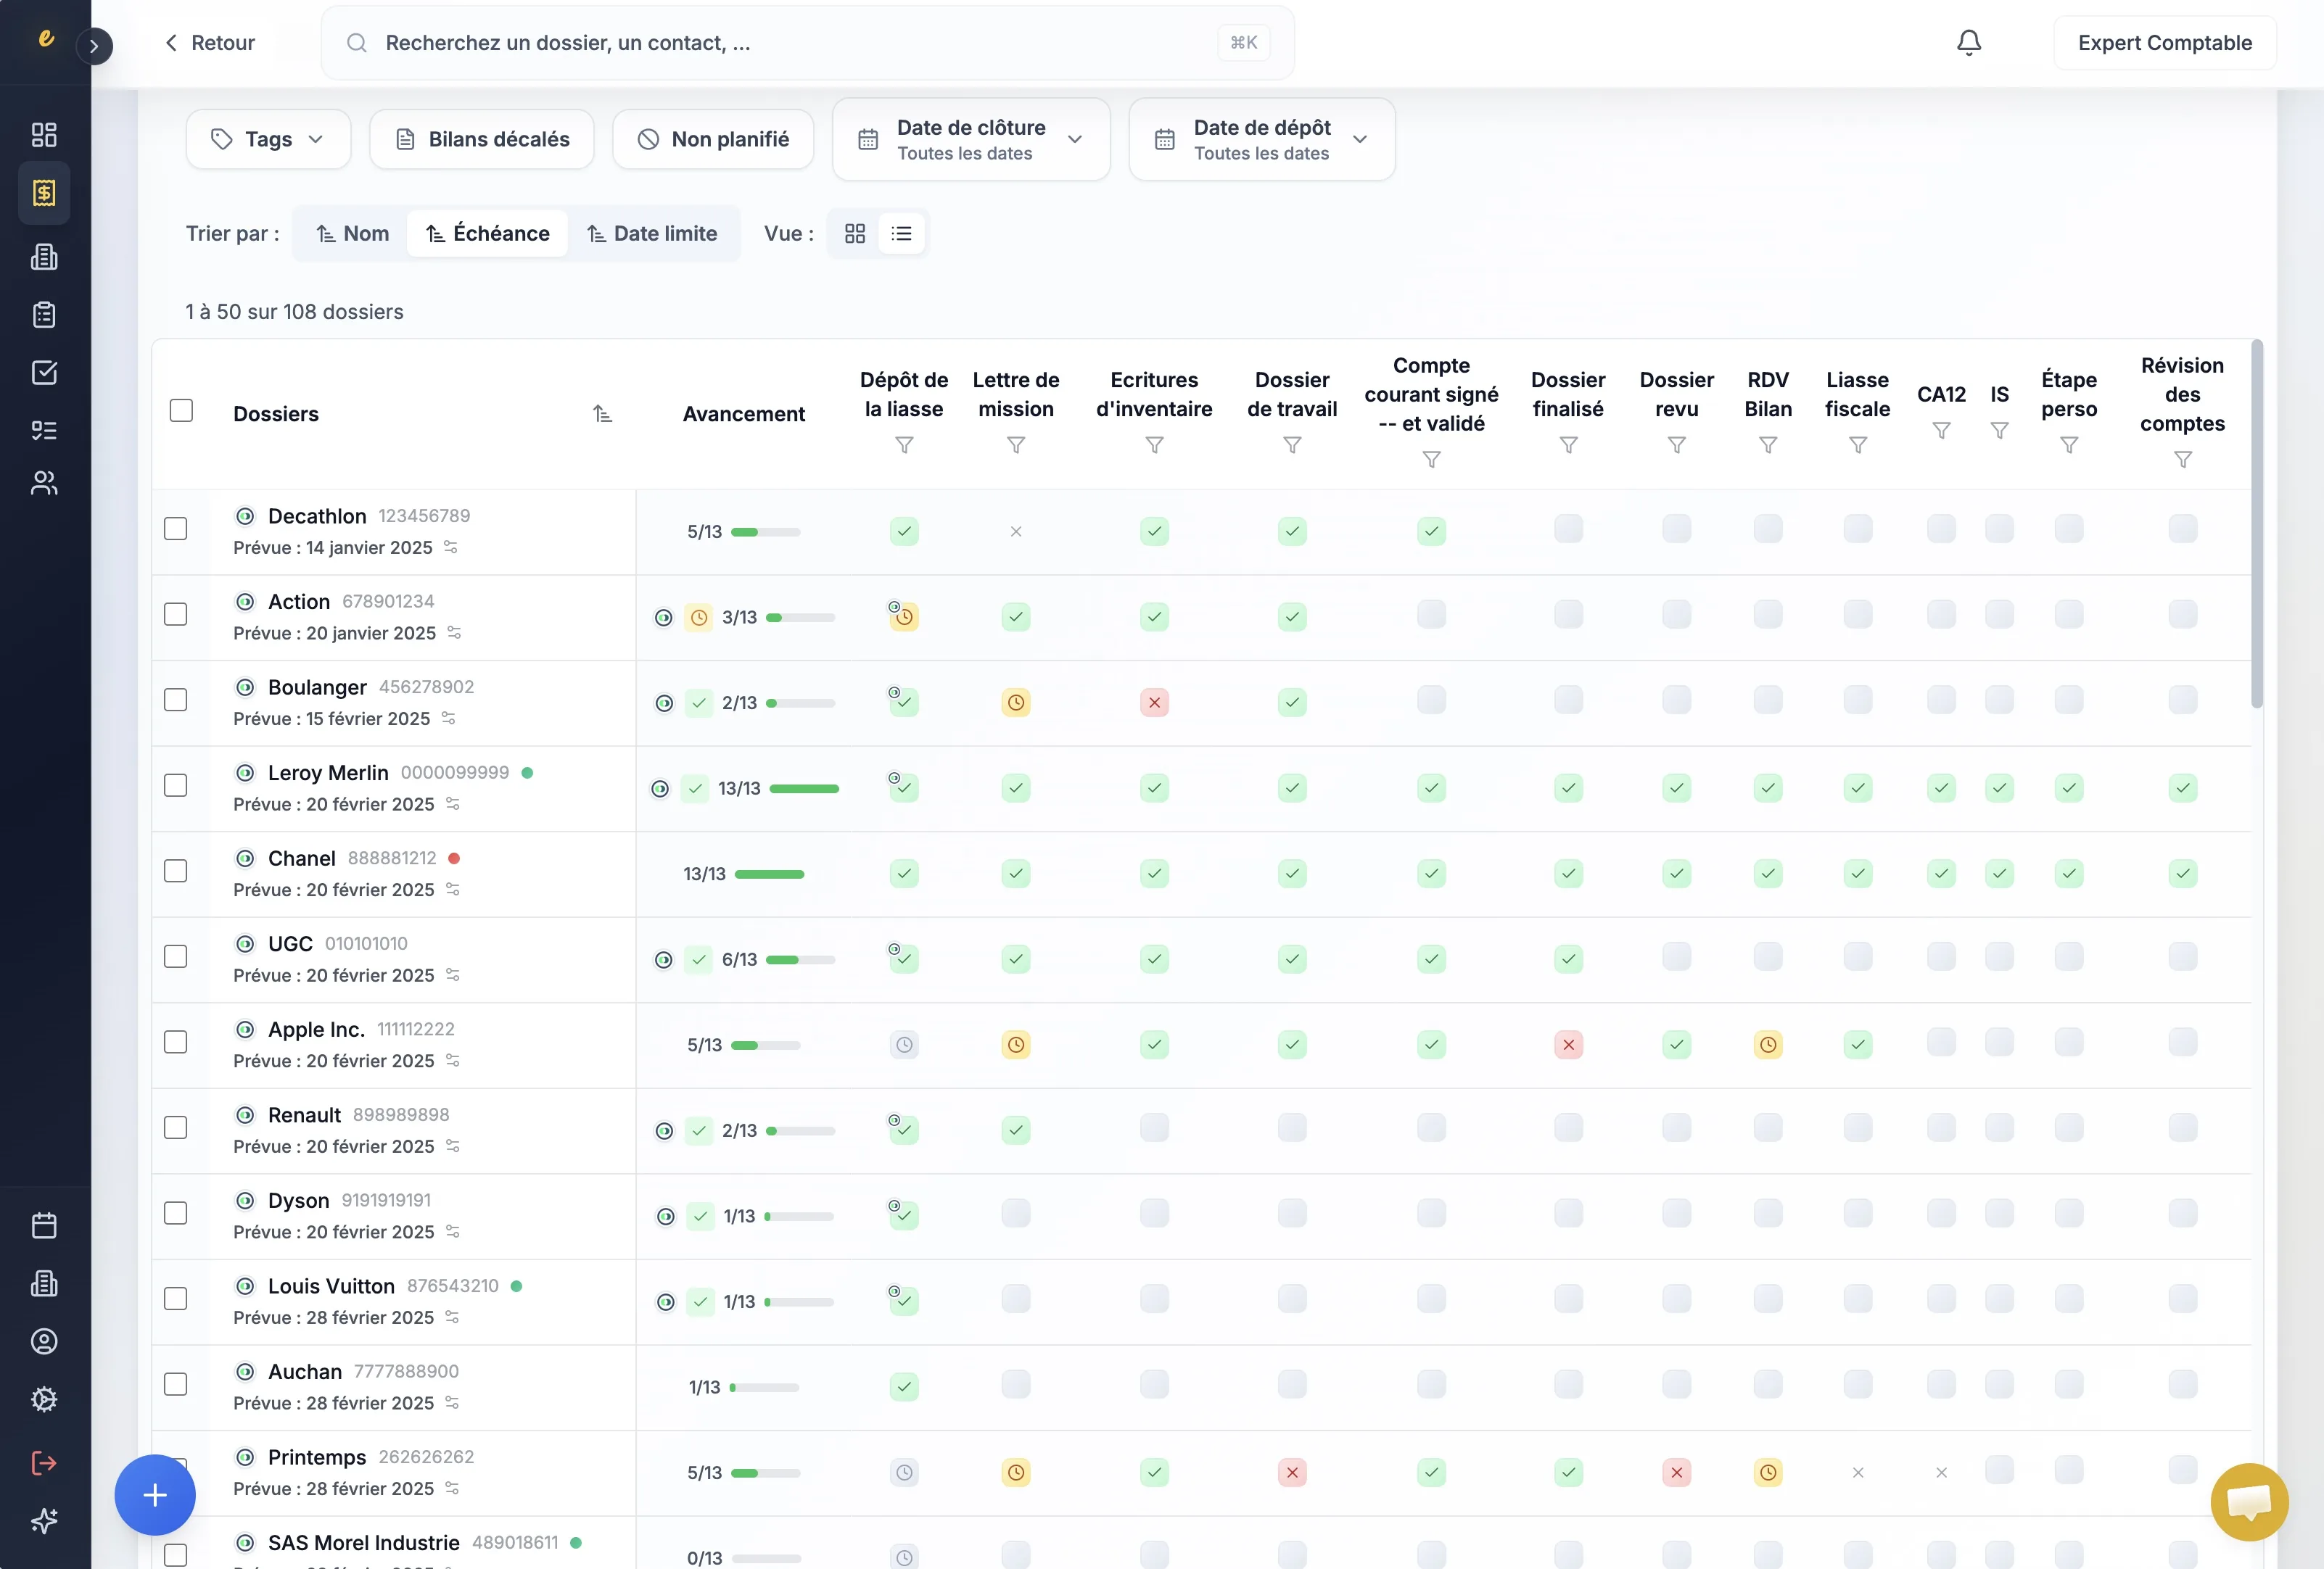This screenshot has height=1569, width=2324.
Task: Select the Decathlon row checkbox
Action: click(x=176, y=529)
